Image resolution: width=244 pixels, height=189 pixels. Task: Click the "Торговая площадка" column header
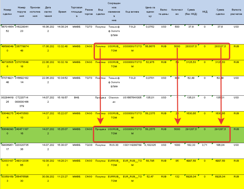[77, 11]
